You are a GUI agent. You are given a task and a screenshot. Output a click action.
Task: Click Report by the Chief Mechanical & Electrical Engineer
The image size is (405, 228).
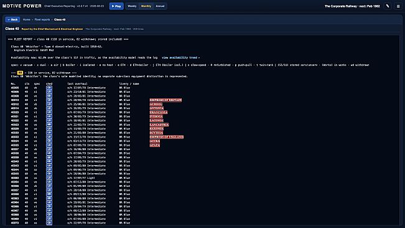tap(52, 29)
